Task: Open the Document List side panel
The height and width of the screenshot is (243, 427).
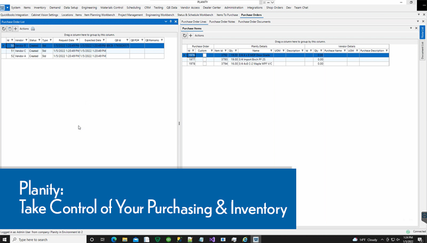Action: pyautogui.click(x=422, y=50)
